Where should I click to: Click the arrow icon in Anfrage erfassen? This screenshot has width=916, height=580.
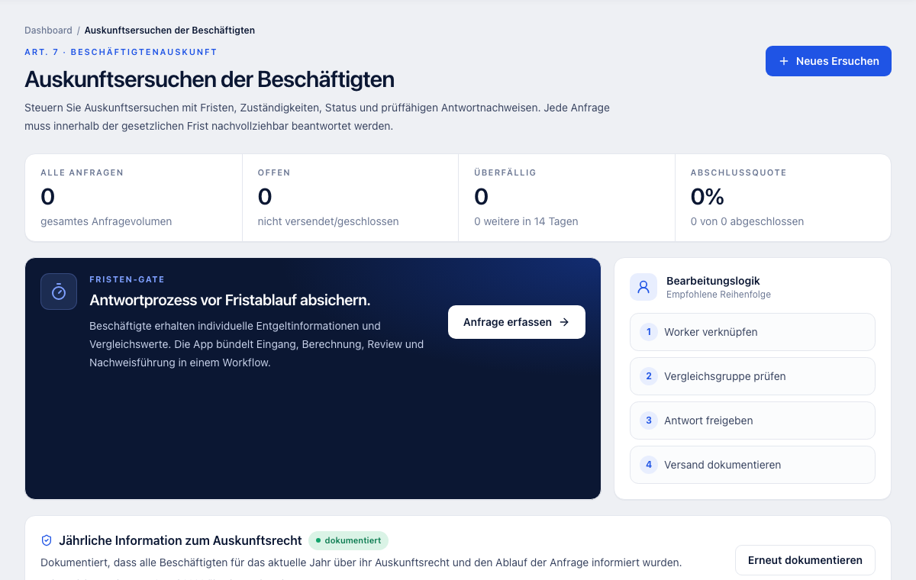(x=564, y=322)
